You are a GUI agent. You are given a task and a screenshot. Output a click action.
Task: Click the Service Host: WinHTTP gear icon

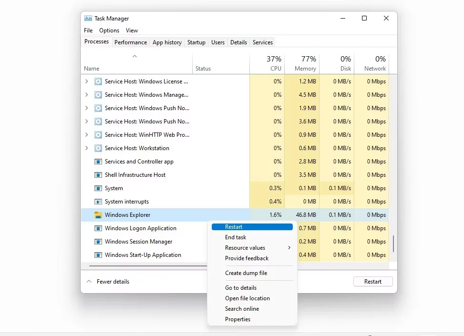(98, 135)
